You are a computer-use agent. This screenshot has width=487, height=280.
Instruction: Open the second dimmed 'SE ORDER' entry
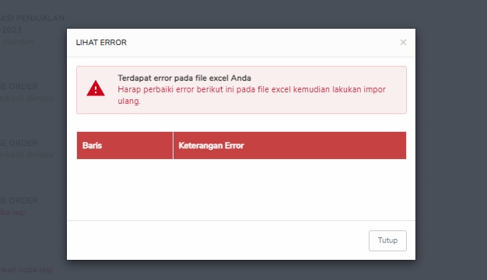coord(19,143)
